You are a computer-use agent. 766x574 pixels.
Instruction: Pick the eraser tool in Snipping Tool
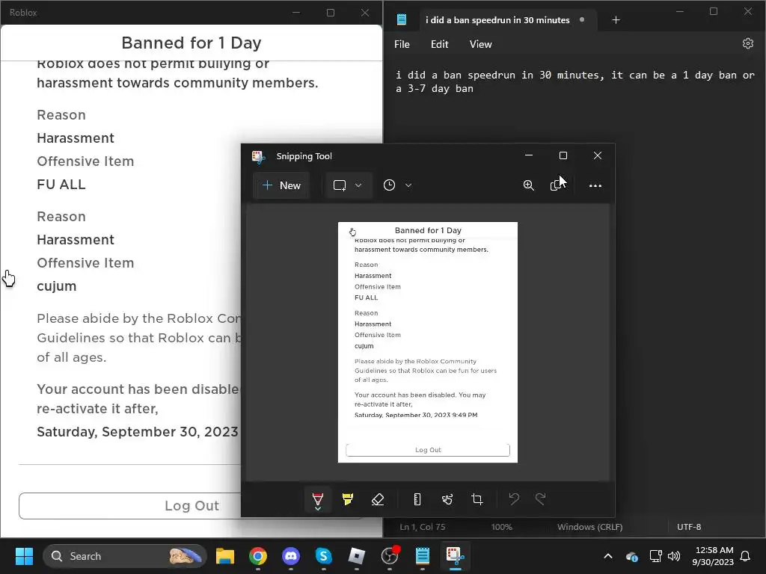click(378, 499)
